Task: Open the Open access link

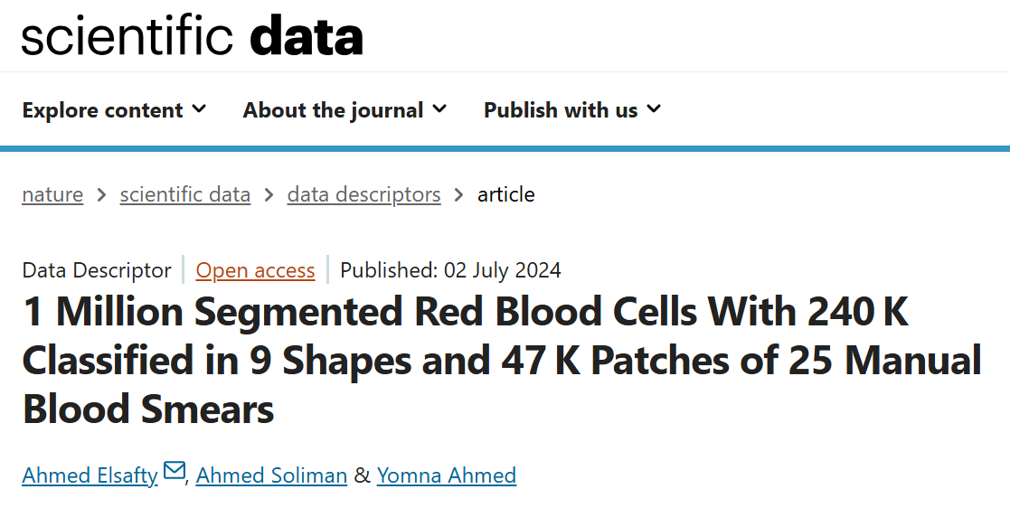Action: (256, 270)
